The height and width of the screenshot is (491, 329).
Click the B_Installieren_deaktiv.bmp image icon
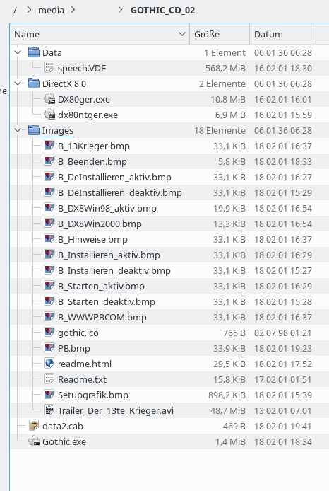point(49,270)
